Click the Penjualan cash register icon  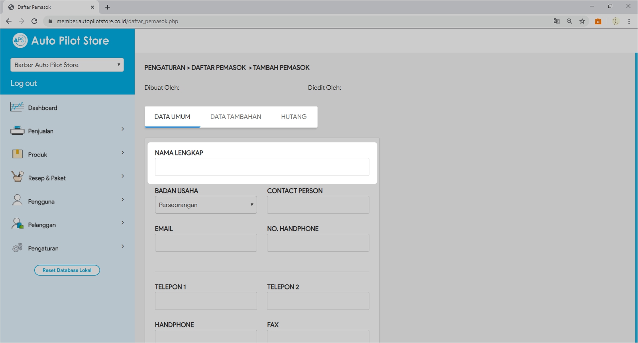click(17, 131)
